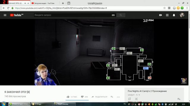Open a new browser tab with plus
190x106 pixels.
point(63,3)
